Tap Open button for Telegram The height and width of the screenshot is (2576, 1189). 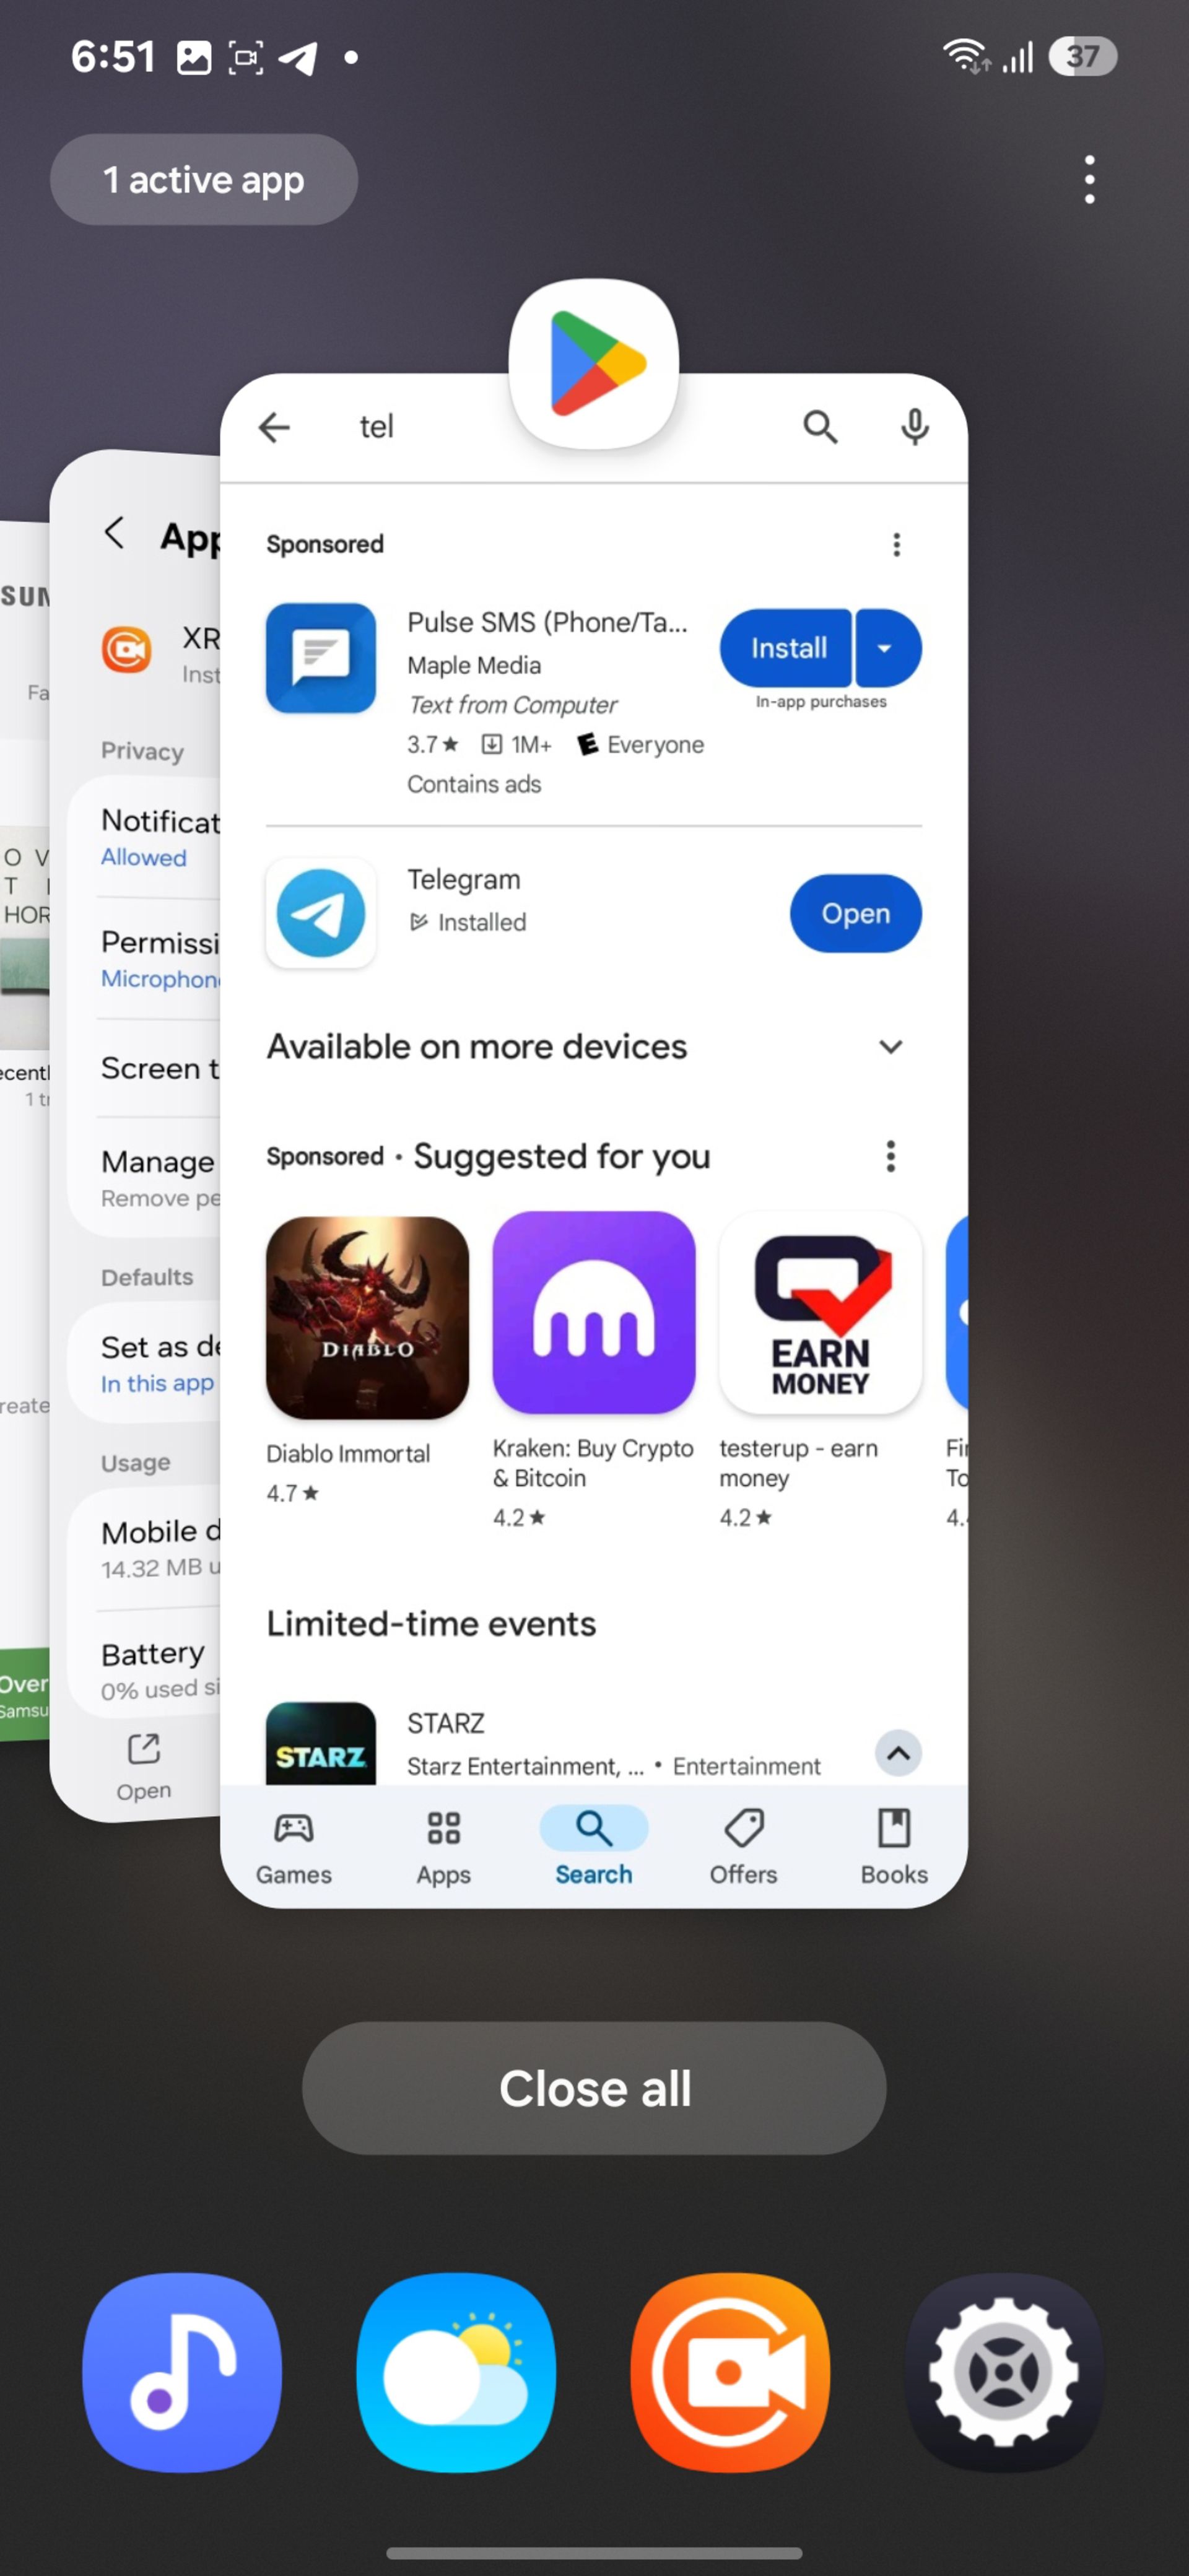(851, 913)
